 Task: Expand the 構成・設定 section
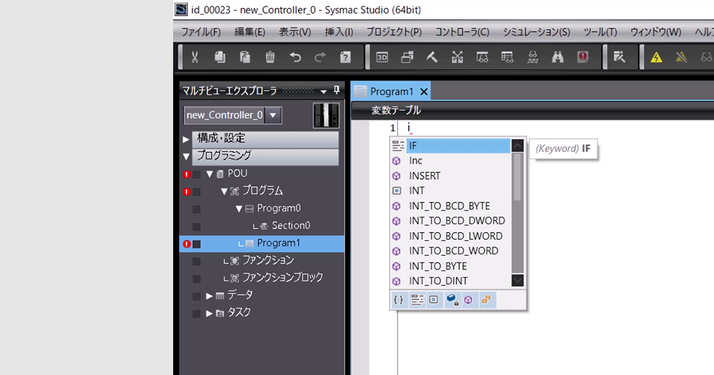187,139
